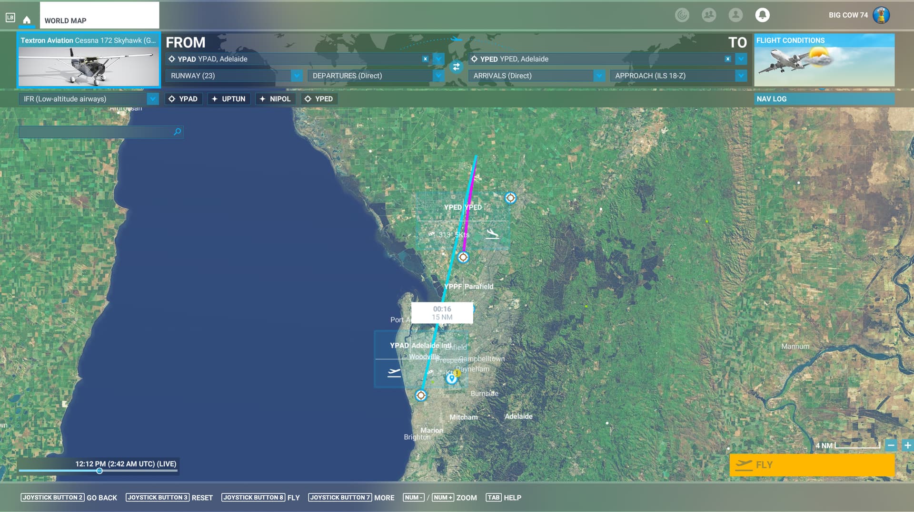Open the Flight Conditions panel
The image size is (914, 512).
pyautogui.click(x=824, y=60)
